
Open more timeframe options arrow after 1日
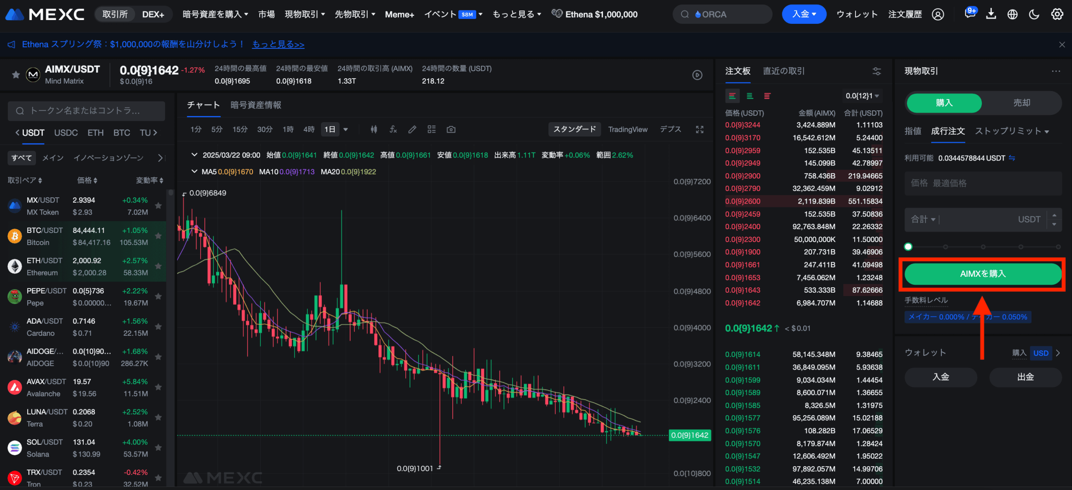345,130
